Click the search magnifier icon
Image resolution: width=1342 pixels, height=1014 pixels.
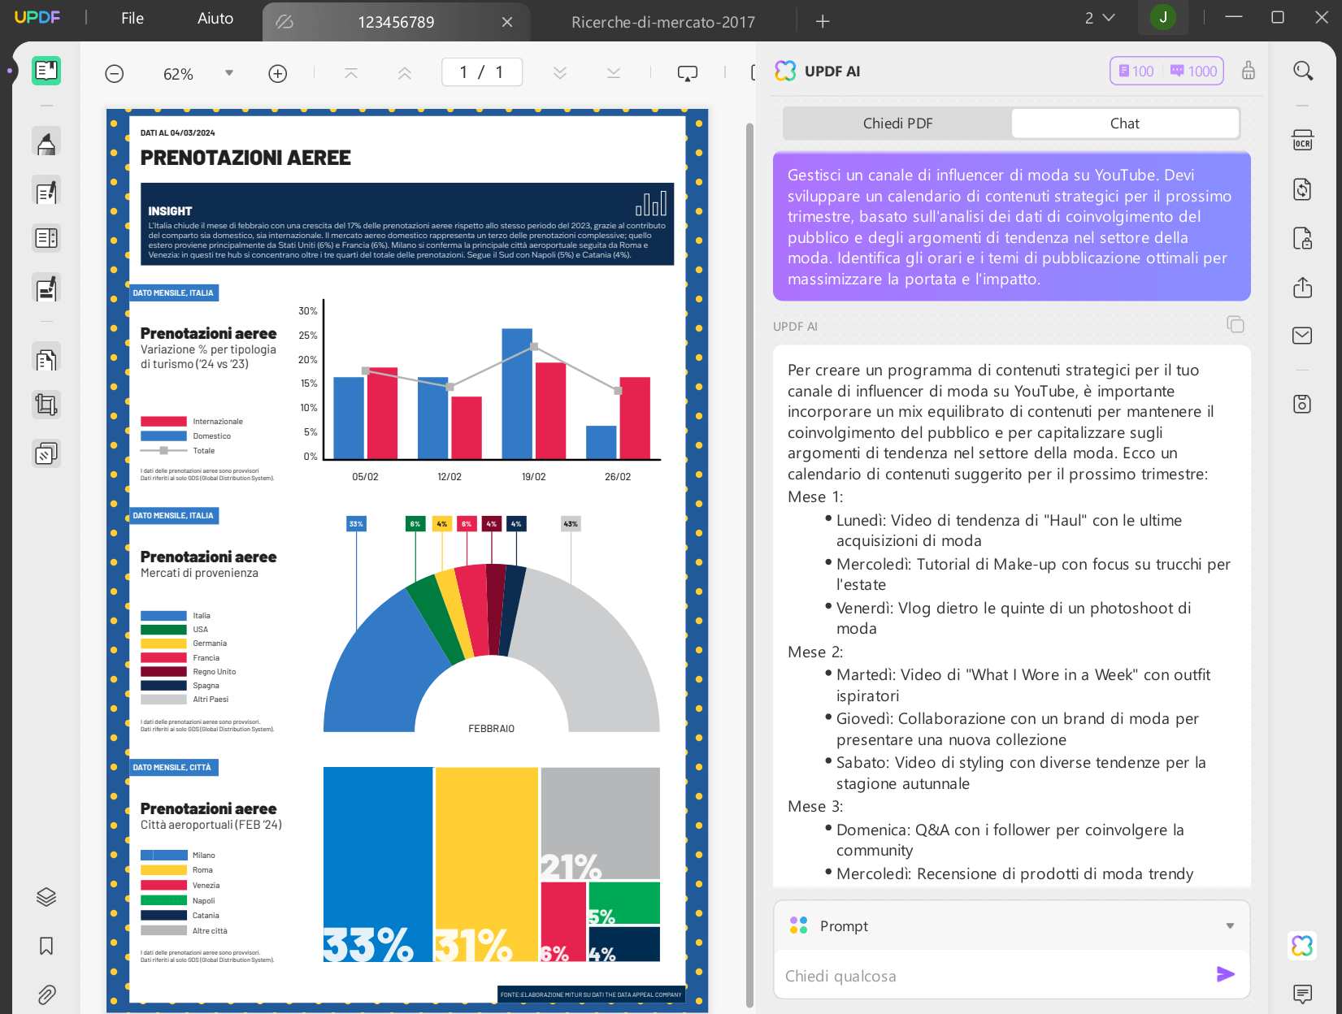1302,71
